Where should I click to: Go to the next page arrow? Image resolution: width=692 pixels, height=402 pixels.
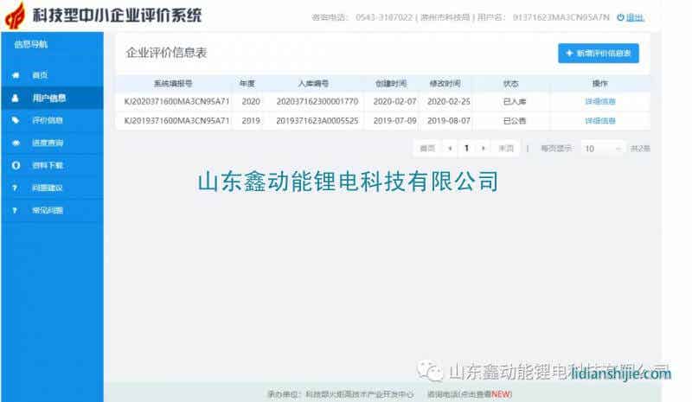(x=483, y=149)
